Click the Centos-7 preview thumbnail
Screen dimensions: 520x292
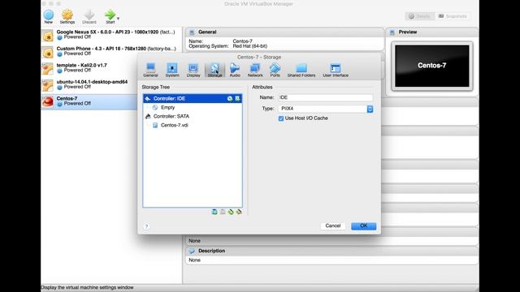[431, 66]
